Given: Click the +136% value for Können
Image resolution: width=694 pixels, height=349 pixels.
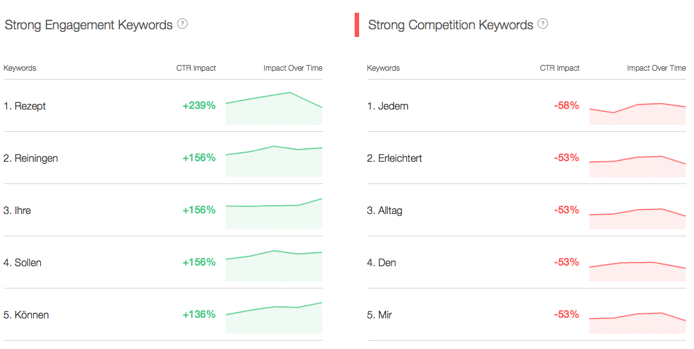Looking at the screenshot, I should [x=199, y=314].
